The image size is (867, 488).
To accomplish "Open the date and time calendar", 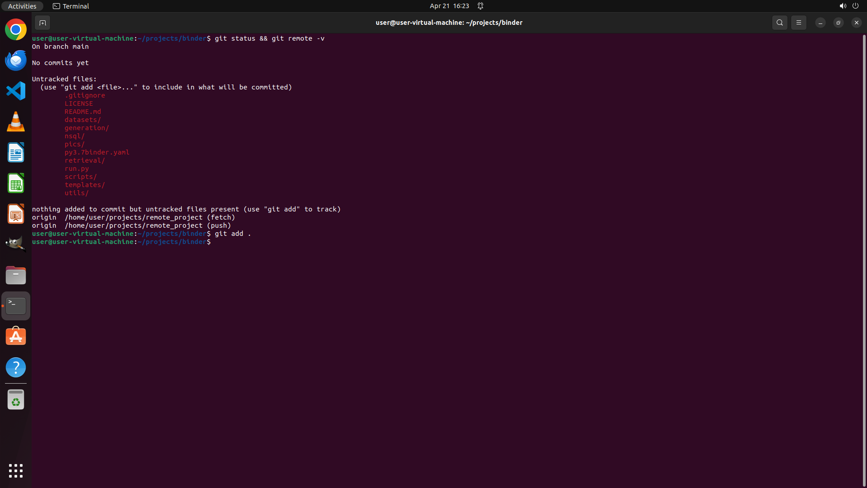I will tap(449, 6).
